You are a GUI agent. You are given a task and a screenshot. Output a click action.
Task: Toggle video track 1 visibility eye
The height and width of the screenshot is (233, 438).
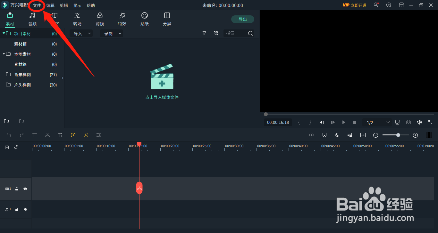pos(25,189)
